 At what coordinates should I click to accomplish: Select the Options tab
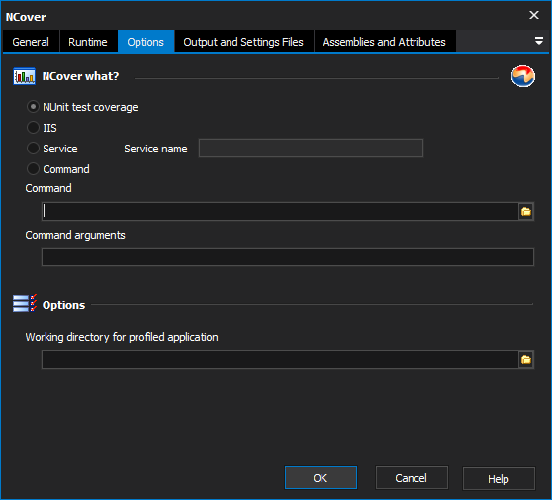tap(145, 42)
